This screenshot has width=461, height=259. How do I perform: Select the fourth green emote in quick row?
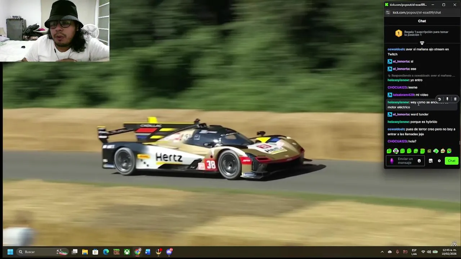[x=409, y=151]
